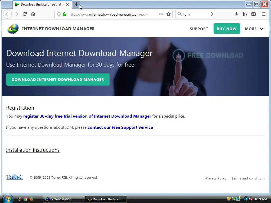271x203 pixels.
Task: Launch Firefox from the quick launch bar
Action: (31, 199)
